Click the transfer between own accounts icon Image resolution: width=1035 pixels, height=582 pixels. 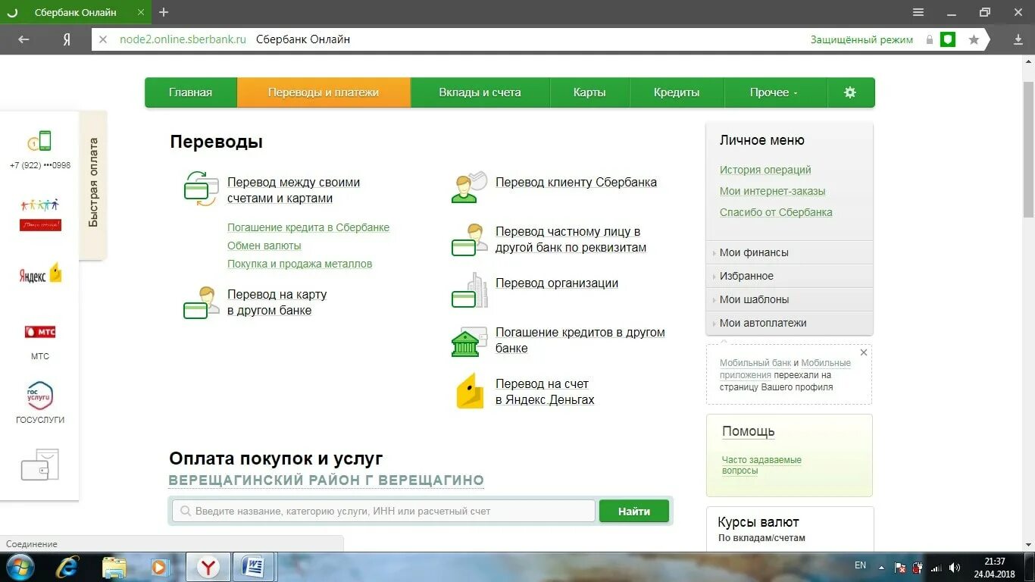(201, 188)
